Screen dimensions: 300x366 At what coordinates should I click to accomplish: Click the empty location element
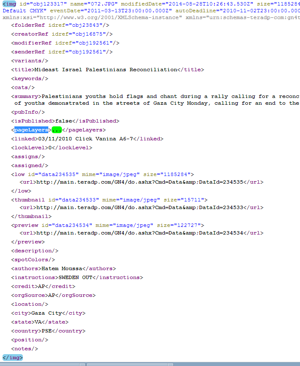(x=30, y=304)
